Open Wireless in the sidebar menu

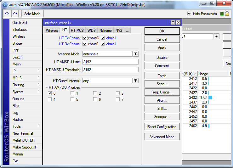[19, 36]
